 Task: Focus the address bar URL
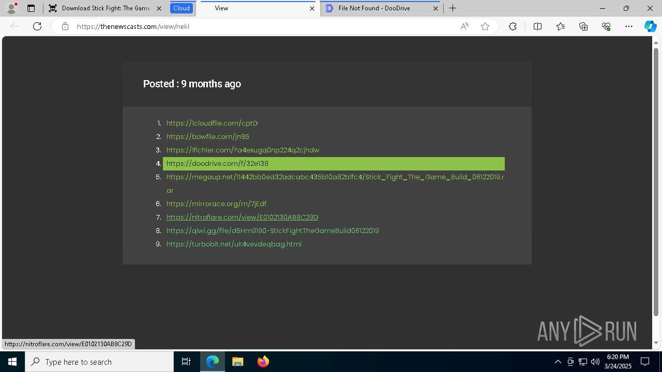tap(133, 26)
